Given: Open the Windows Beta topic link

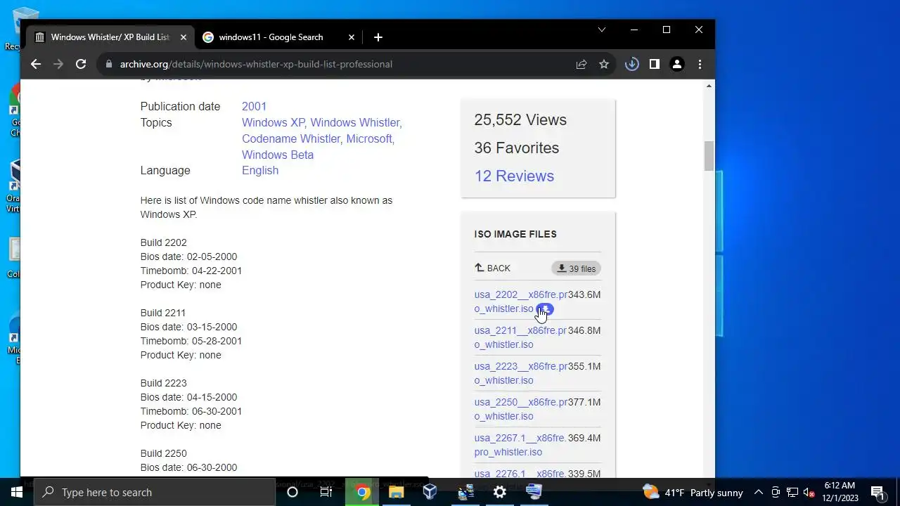Looking at the screenshot, I should click(278, 155).
